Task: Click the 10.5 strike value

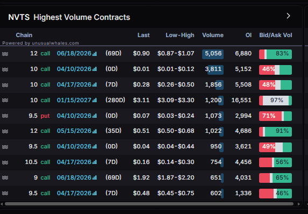Action: [x=31, y=162]
